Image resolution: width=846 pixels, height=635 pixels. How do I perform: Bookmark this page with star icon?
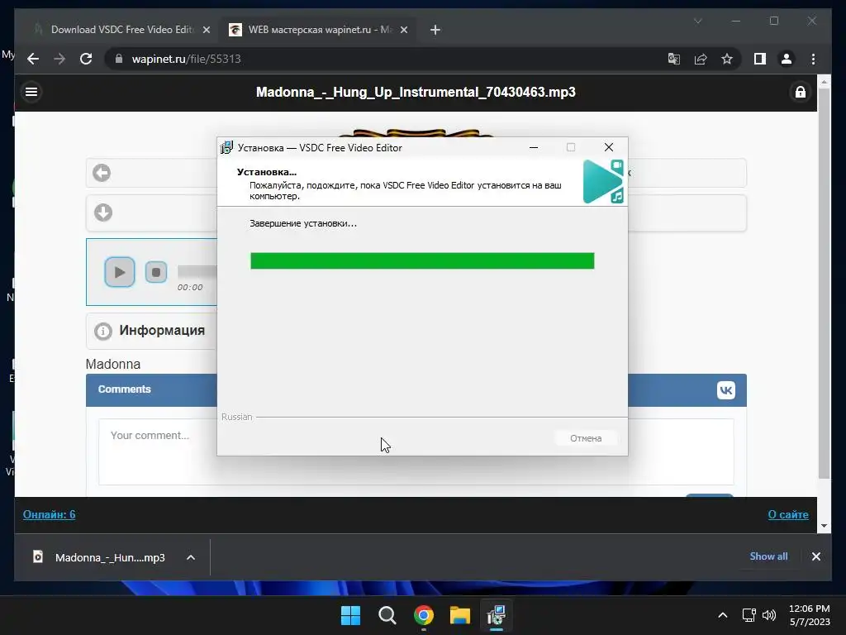click(727, 59)
